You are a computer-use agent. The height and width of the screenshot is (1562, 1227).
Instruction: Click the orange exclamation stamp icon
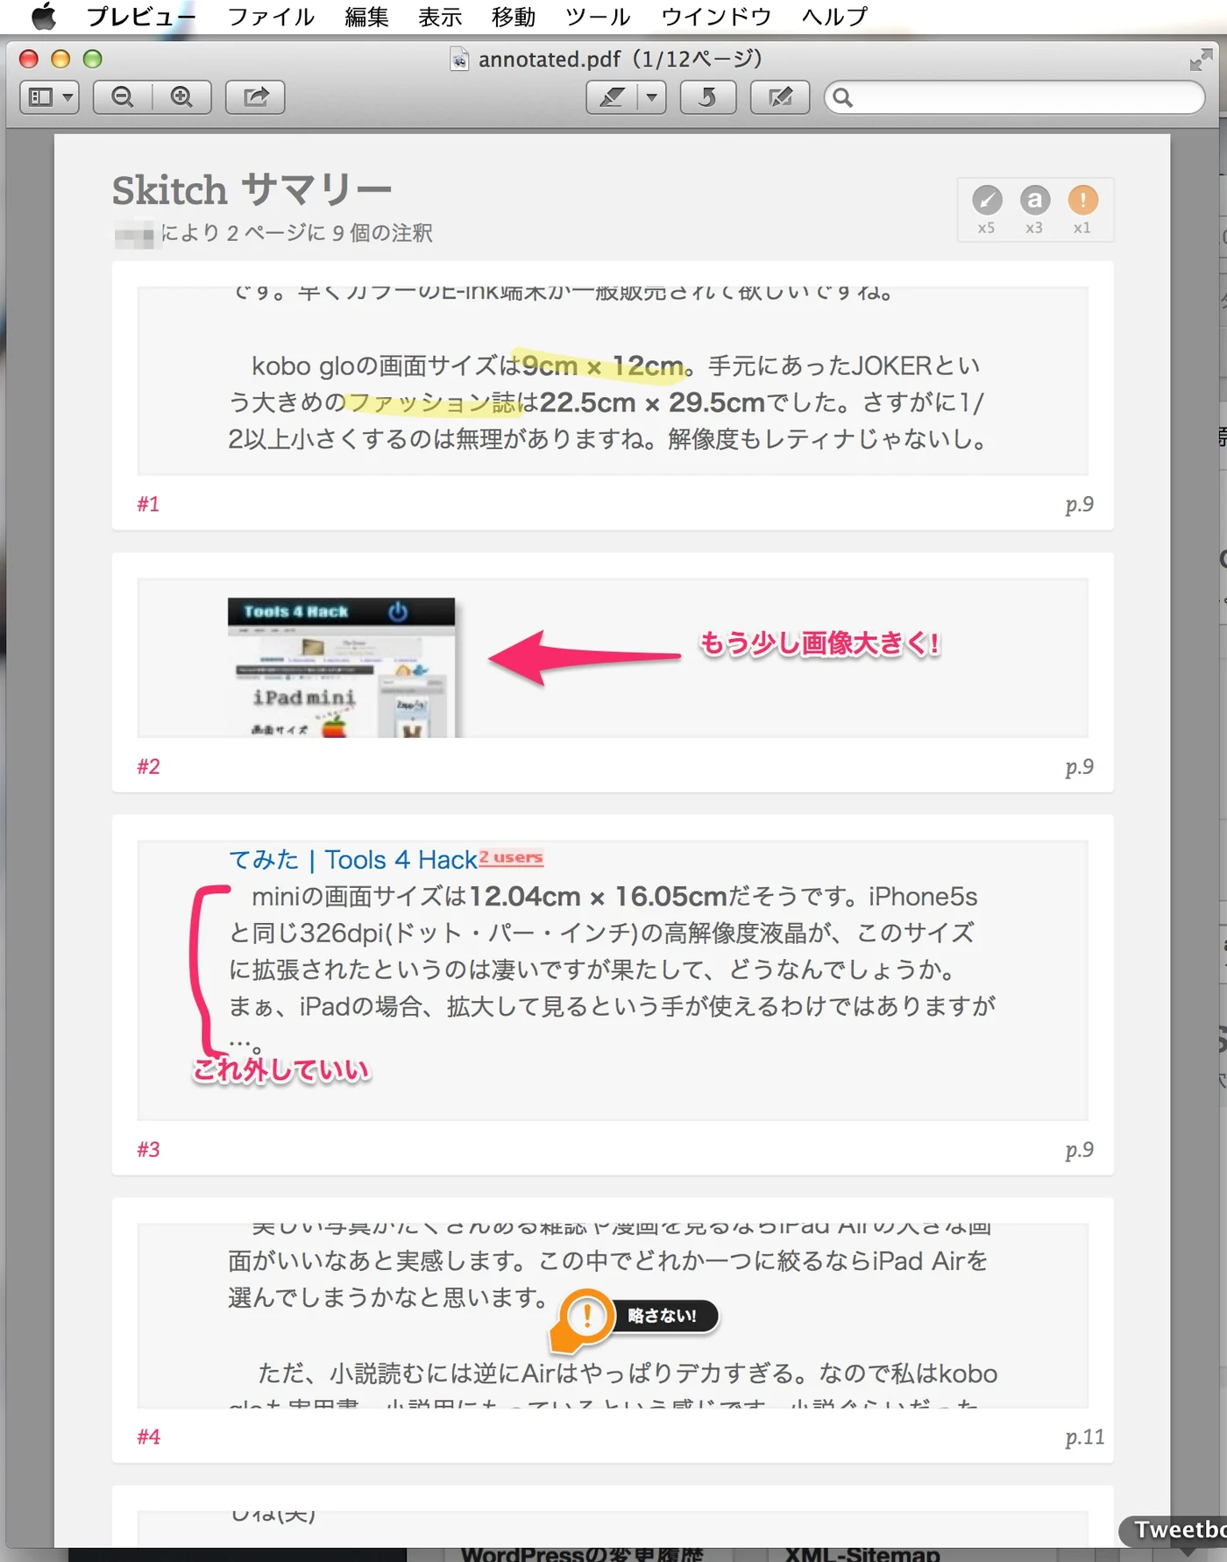[x=1083, y=200]
